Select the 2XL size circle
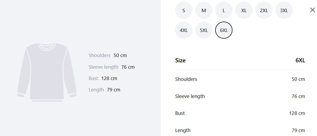Image resolution: width=317 pixels, height=136 pixels. [x=264, y=10]
